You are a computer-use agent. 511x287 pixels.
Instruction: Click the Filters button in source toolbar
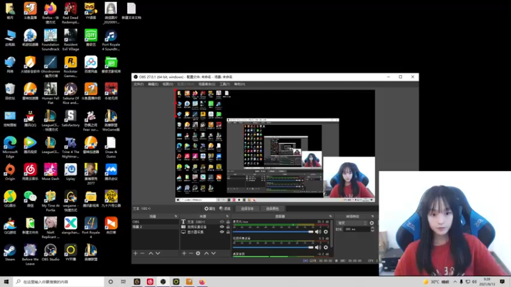pyautogui.click(x=225, y=209)
